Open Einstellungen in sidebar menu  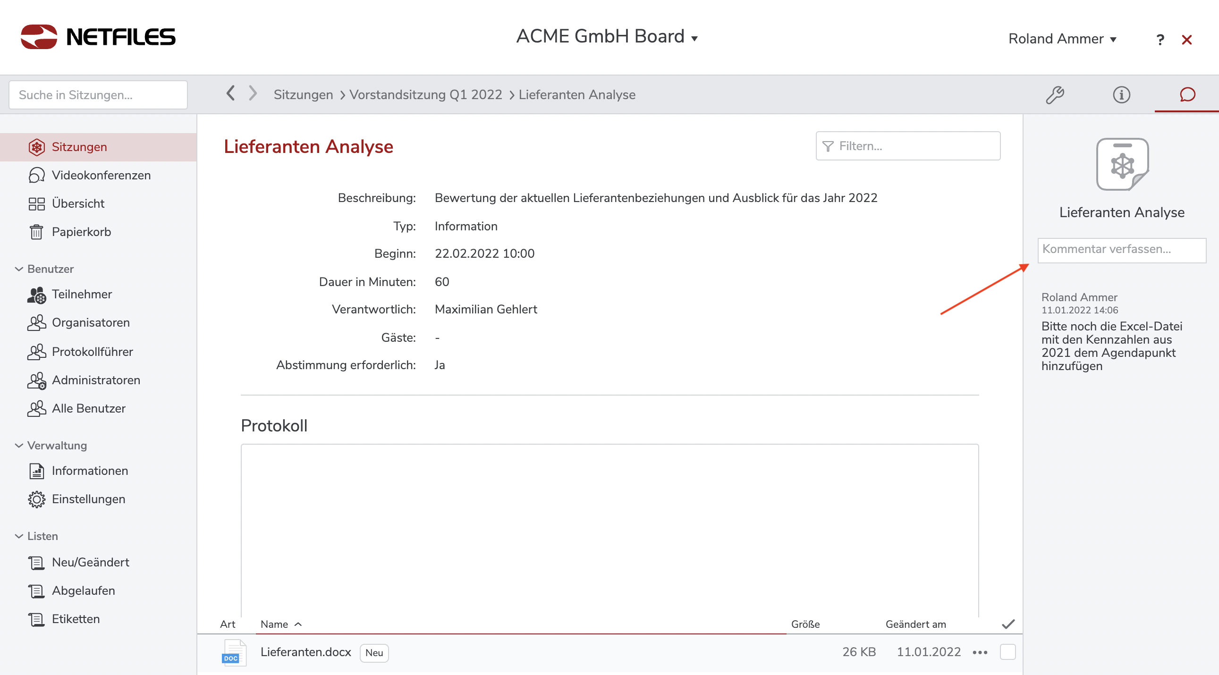(x=88, y=499)
